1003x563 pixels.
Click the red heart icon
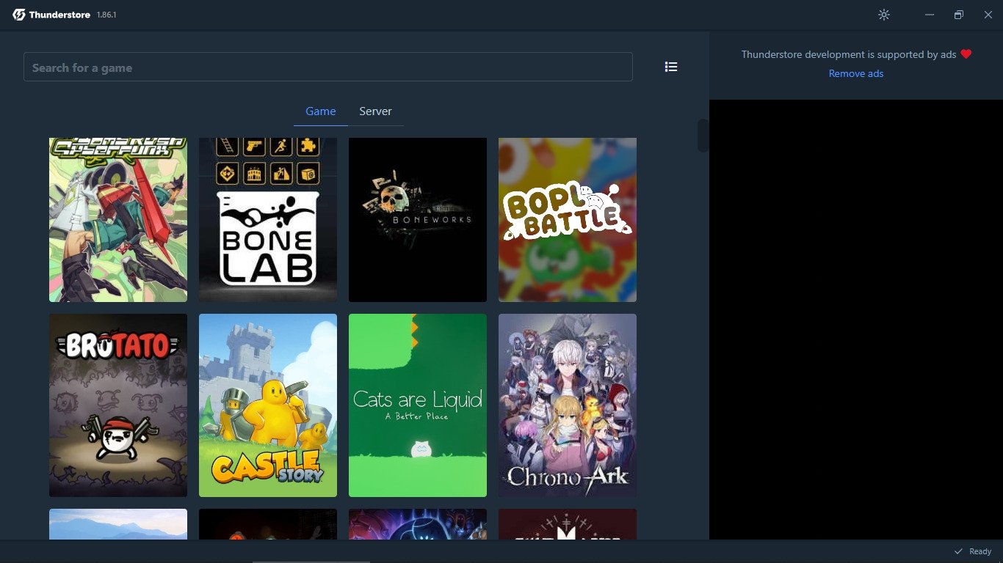(966, 54)
